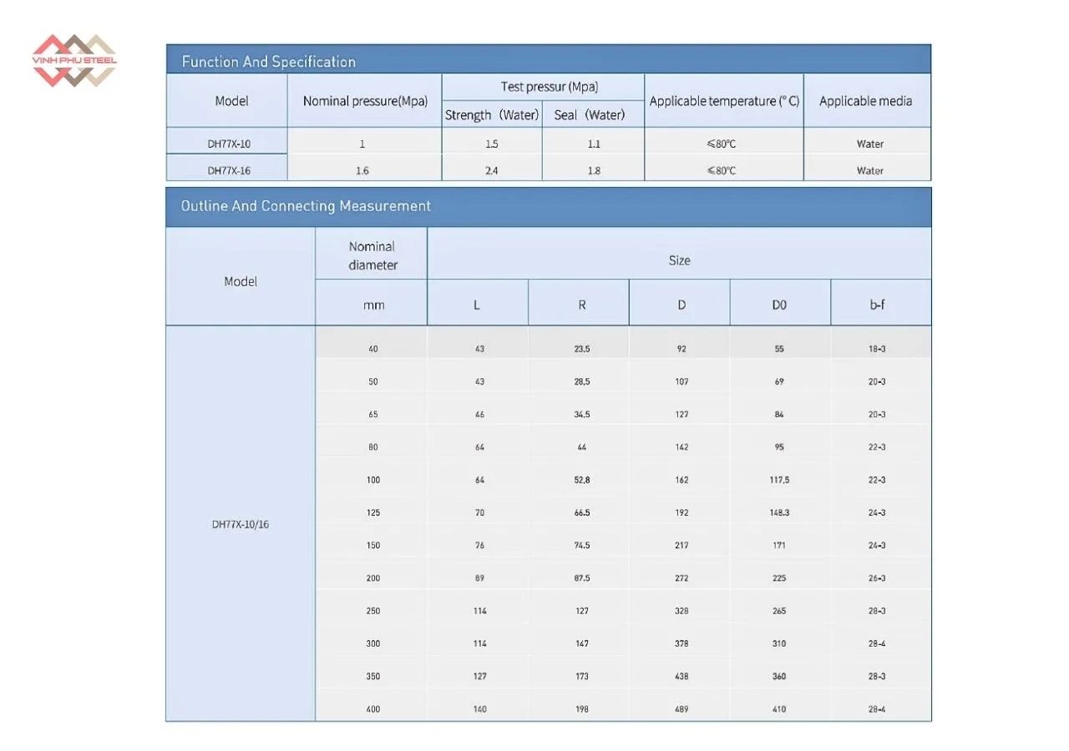This screenshot has height=751, width=1069.
Task: Select the DH77X-10/16 model cell
Action: 241,525
